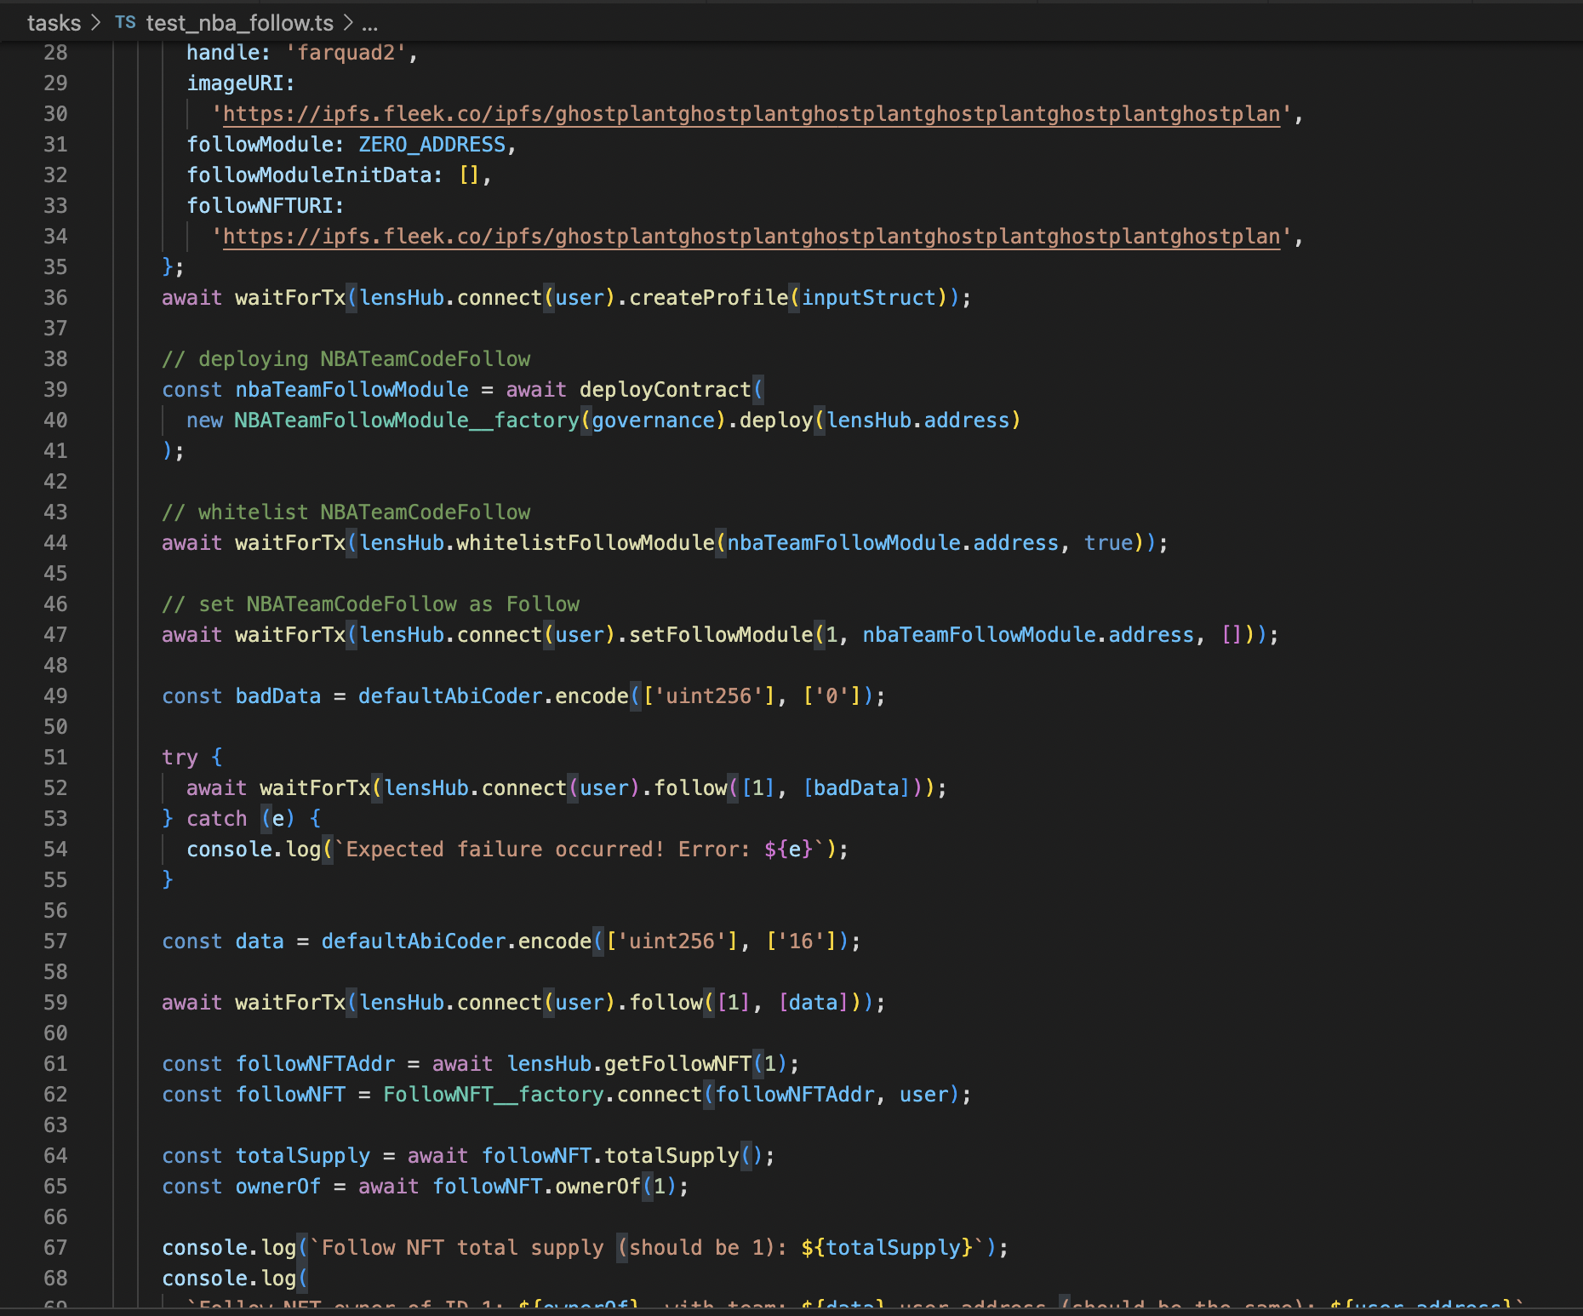Click 'setFollowModule' method on line 47
Viewport: 1583px width, 1316px height.
pyautogui.click(x=721, y=635)
